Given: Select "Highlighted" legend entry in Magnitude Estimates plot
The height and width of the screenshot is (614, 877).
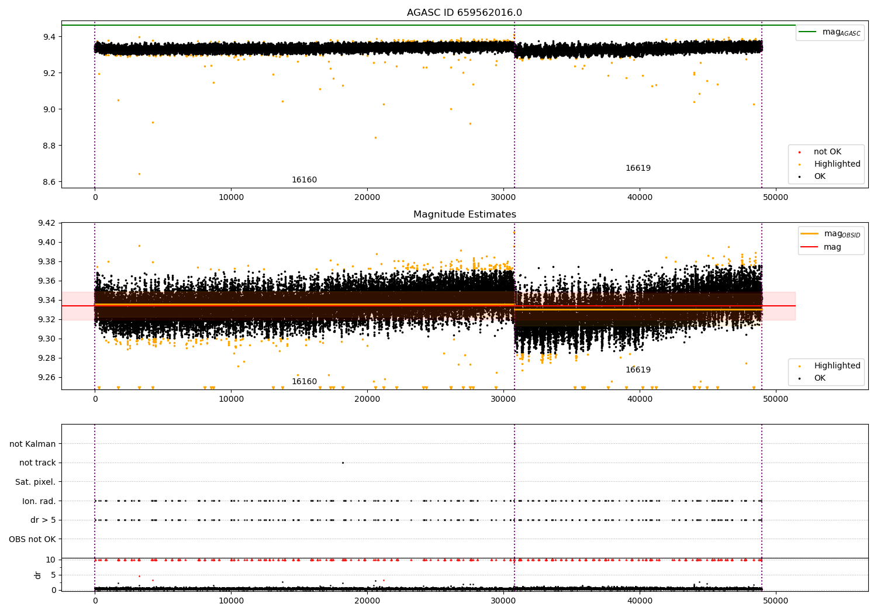Looking at the screenshot, I should 837,366.
